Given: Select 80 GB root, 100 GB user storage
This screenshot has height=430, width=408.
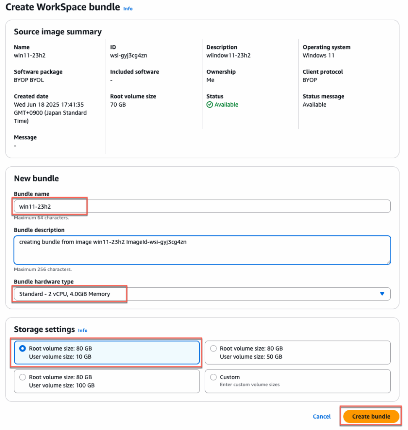Looking at the screenshot, I should (22, 377).
